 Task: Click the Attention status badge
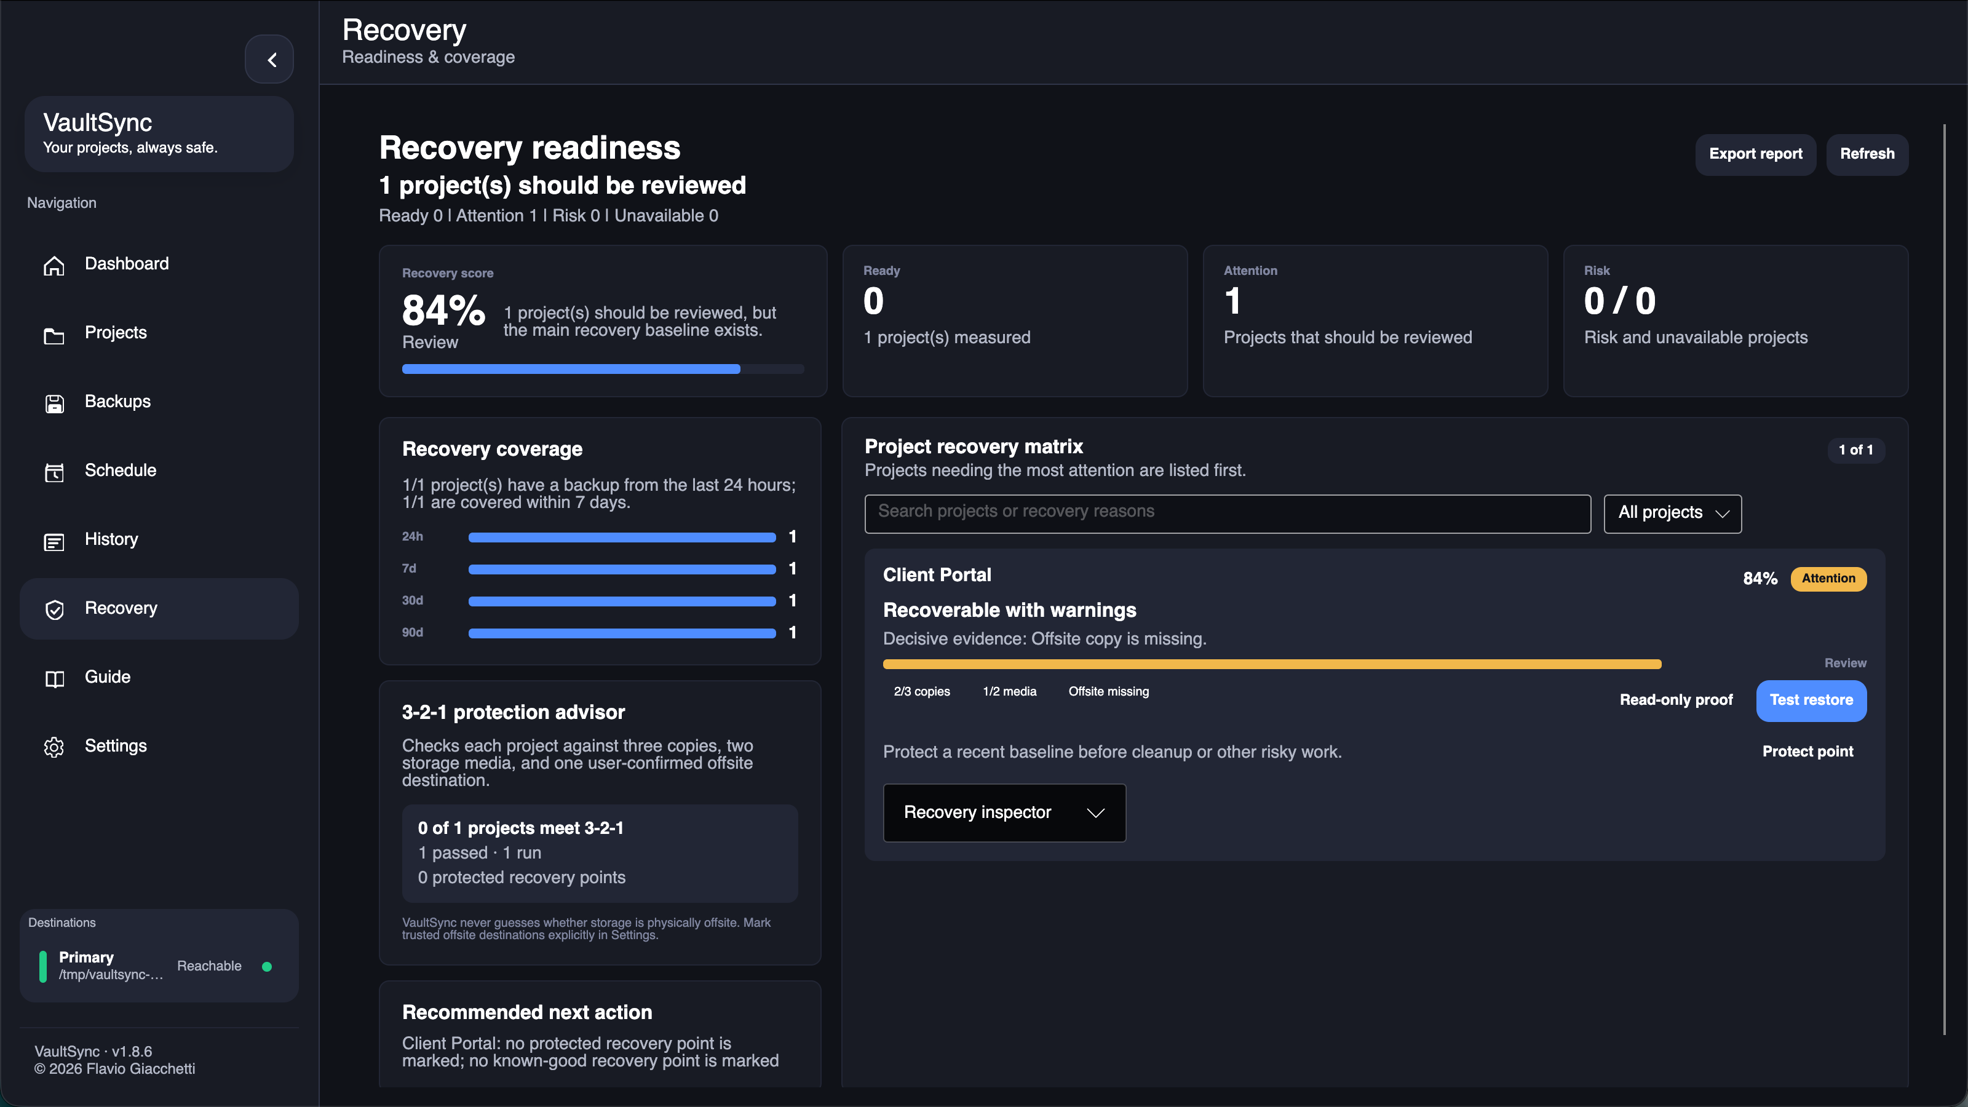tap(1828, 579)
